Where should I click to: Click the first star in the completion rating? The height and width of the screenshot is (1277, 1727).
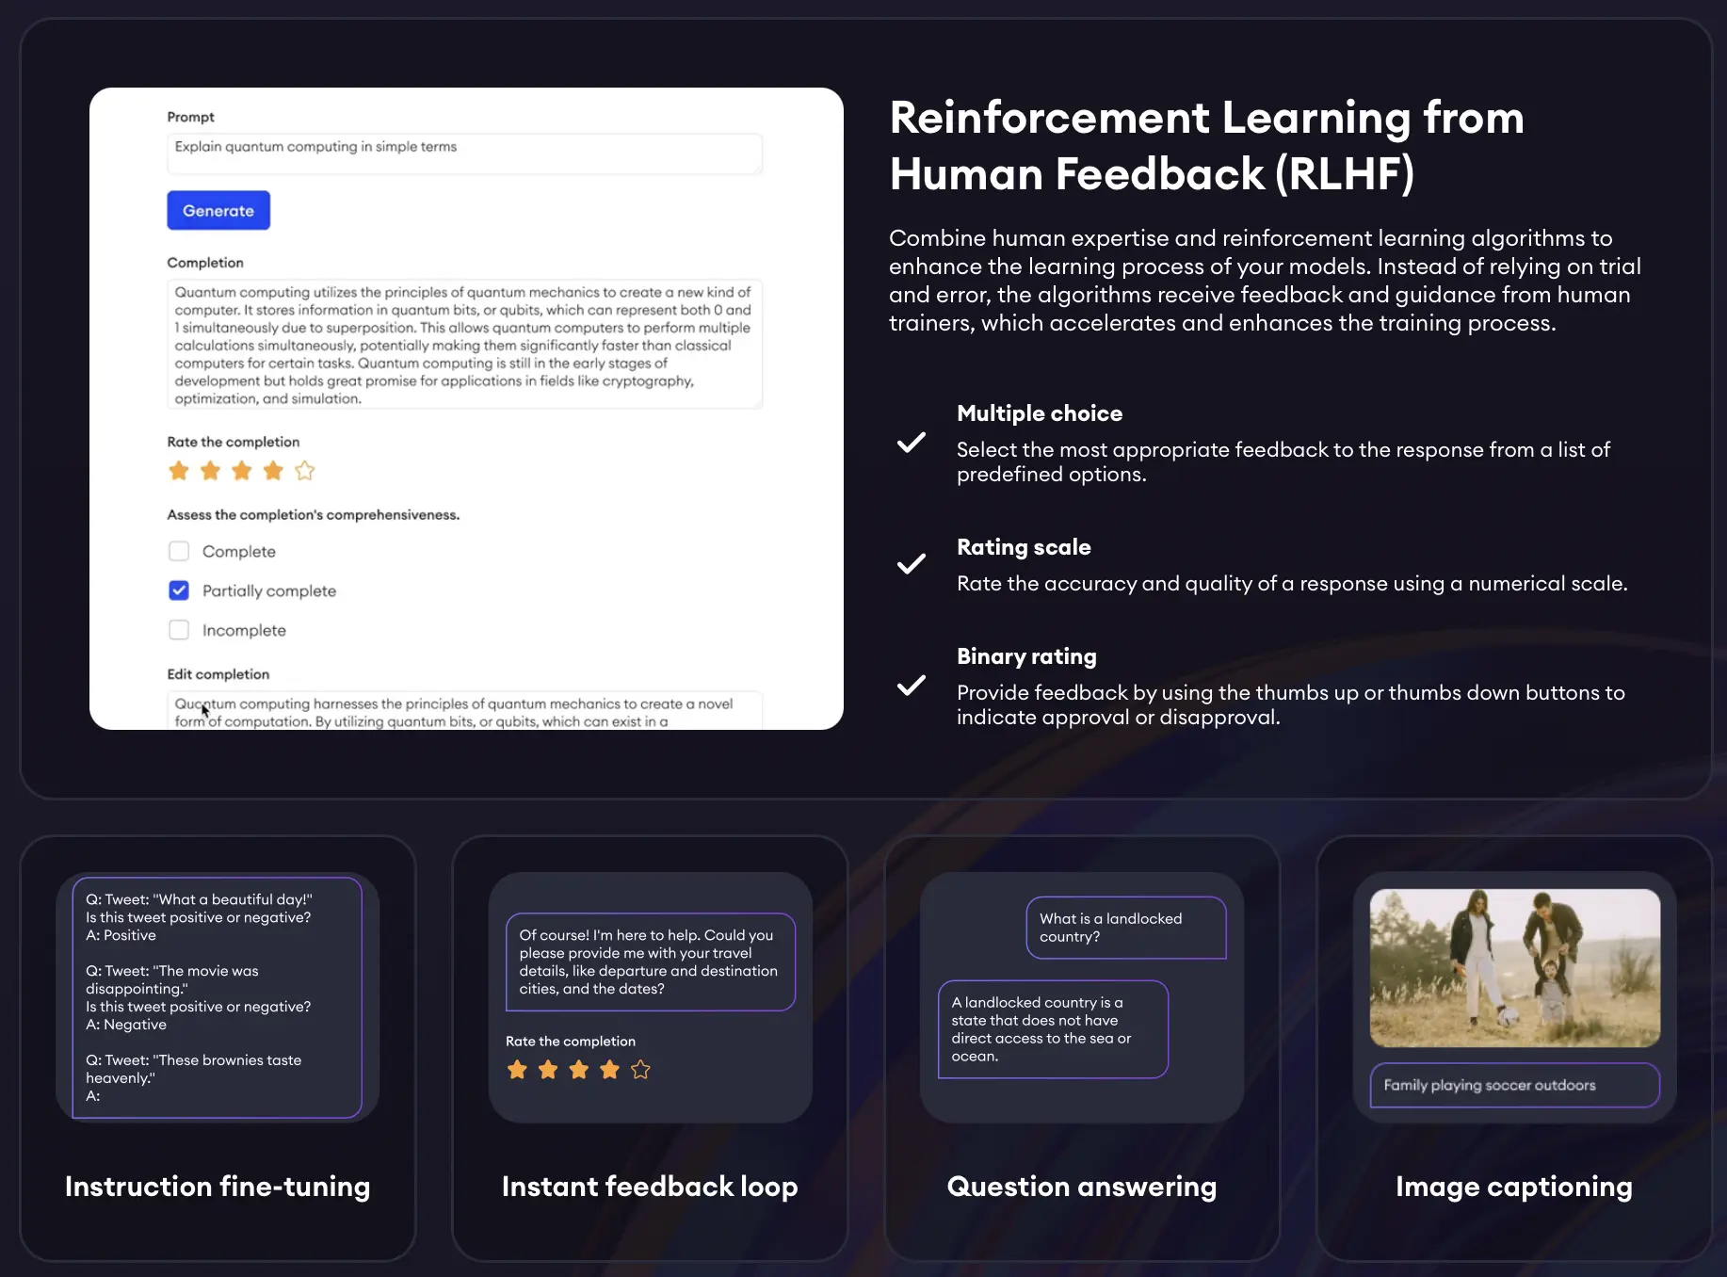point(179,471)
